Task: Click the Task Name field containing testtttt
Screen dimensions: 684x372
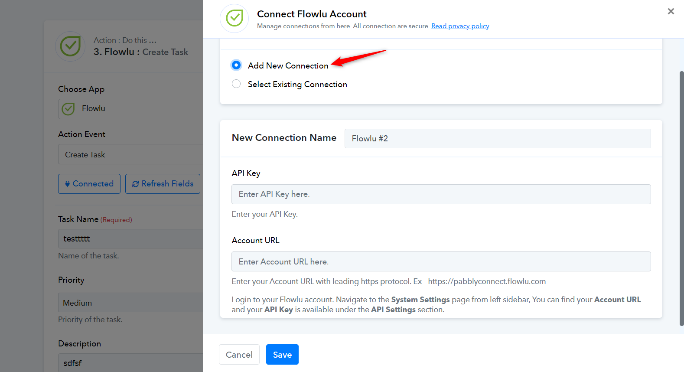Action: tap(130, 238)
